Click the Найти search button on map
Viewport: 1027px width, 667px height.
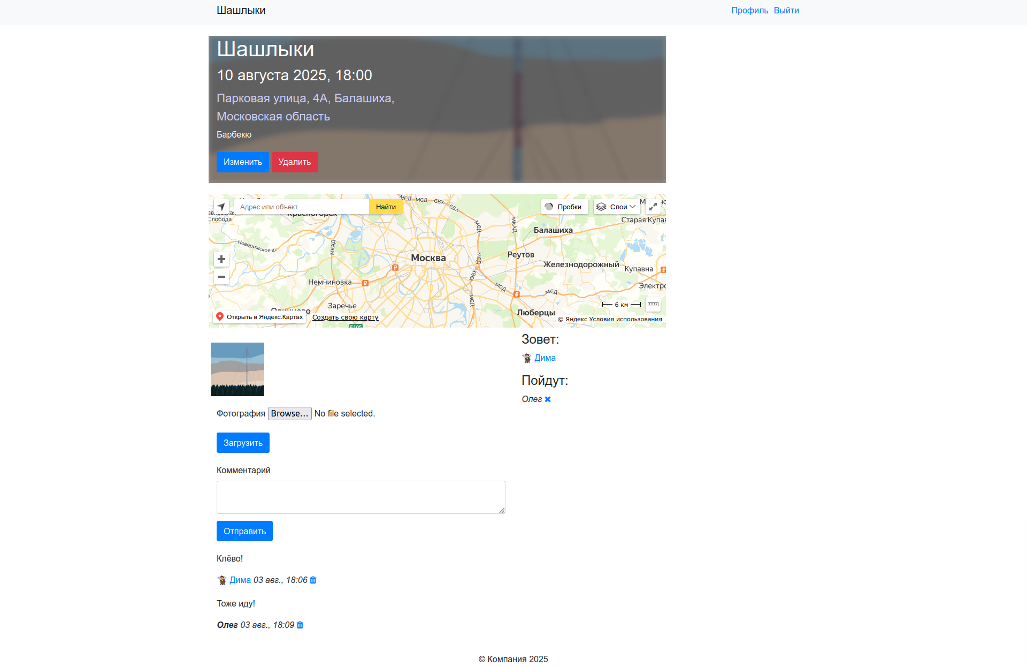click(x=386, y=207)
